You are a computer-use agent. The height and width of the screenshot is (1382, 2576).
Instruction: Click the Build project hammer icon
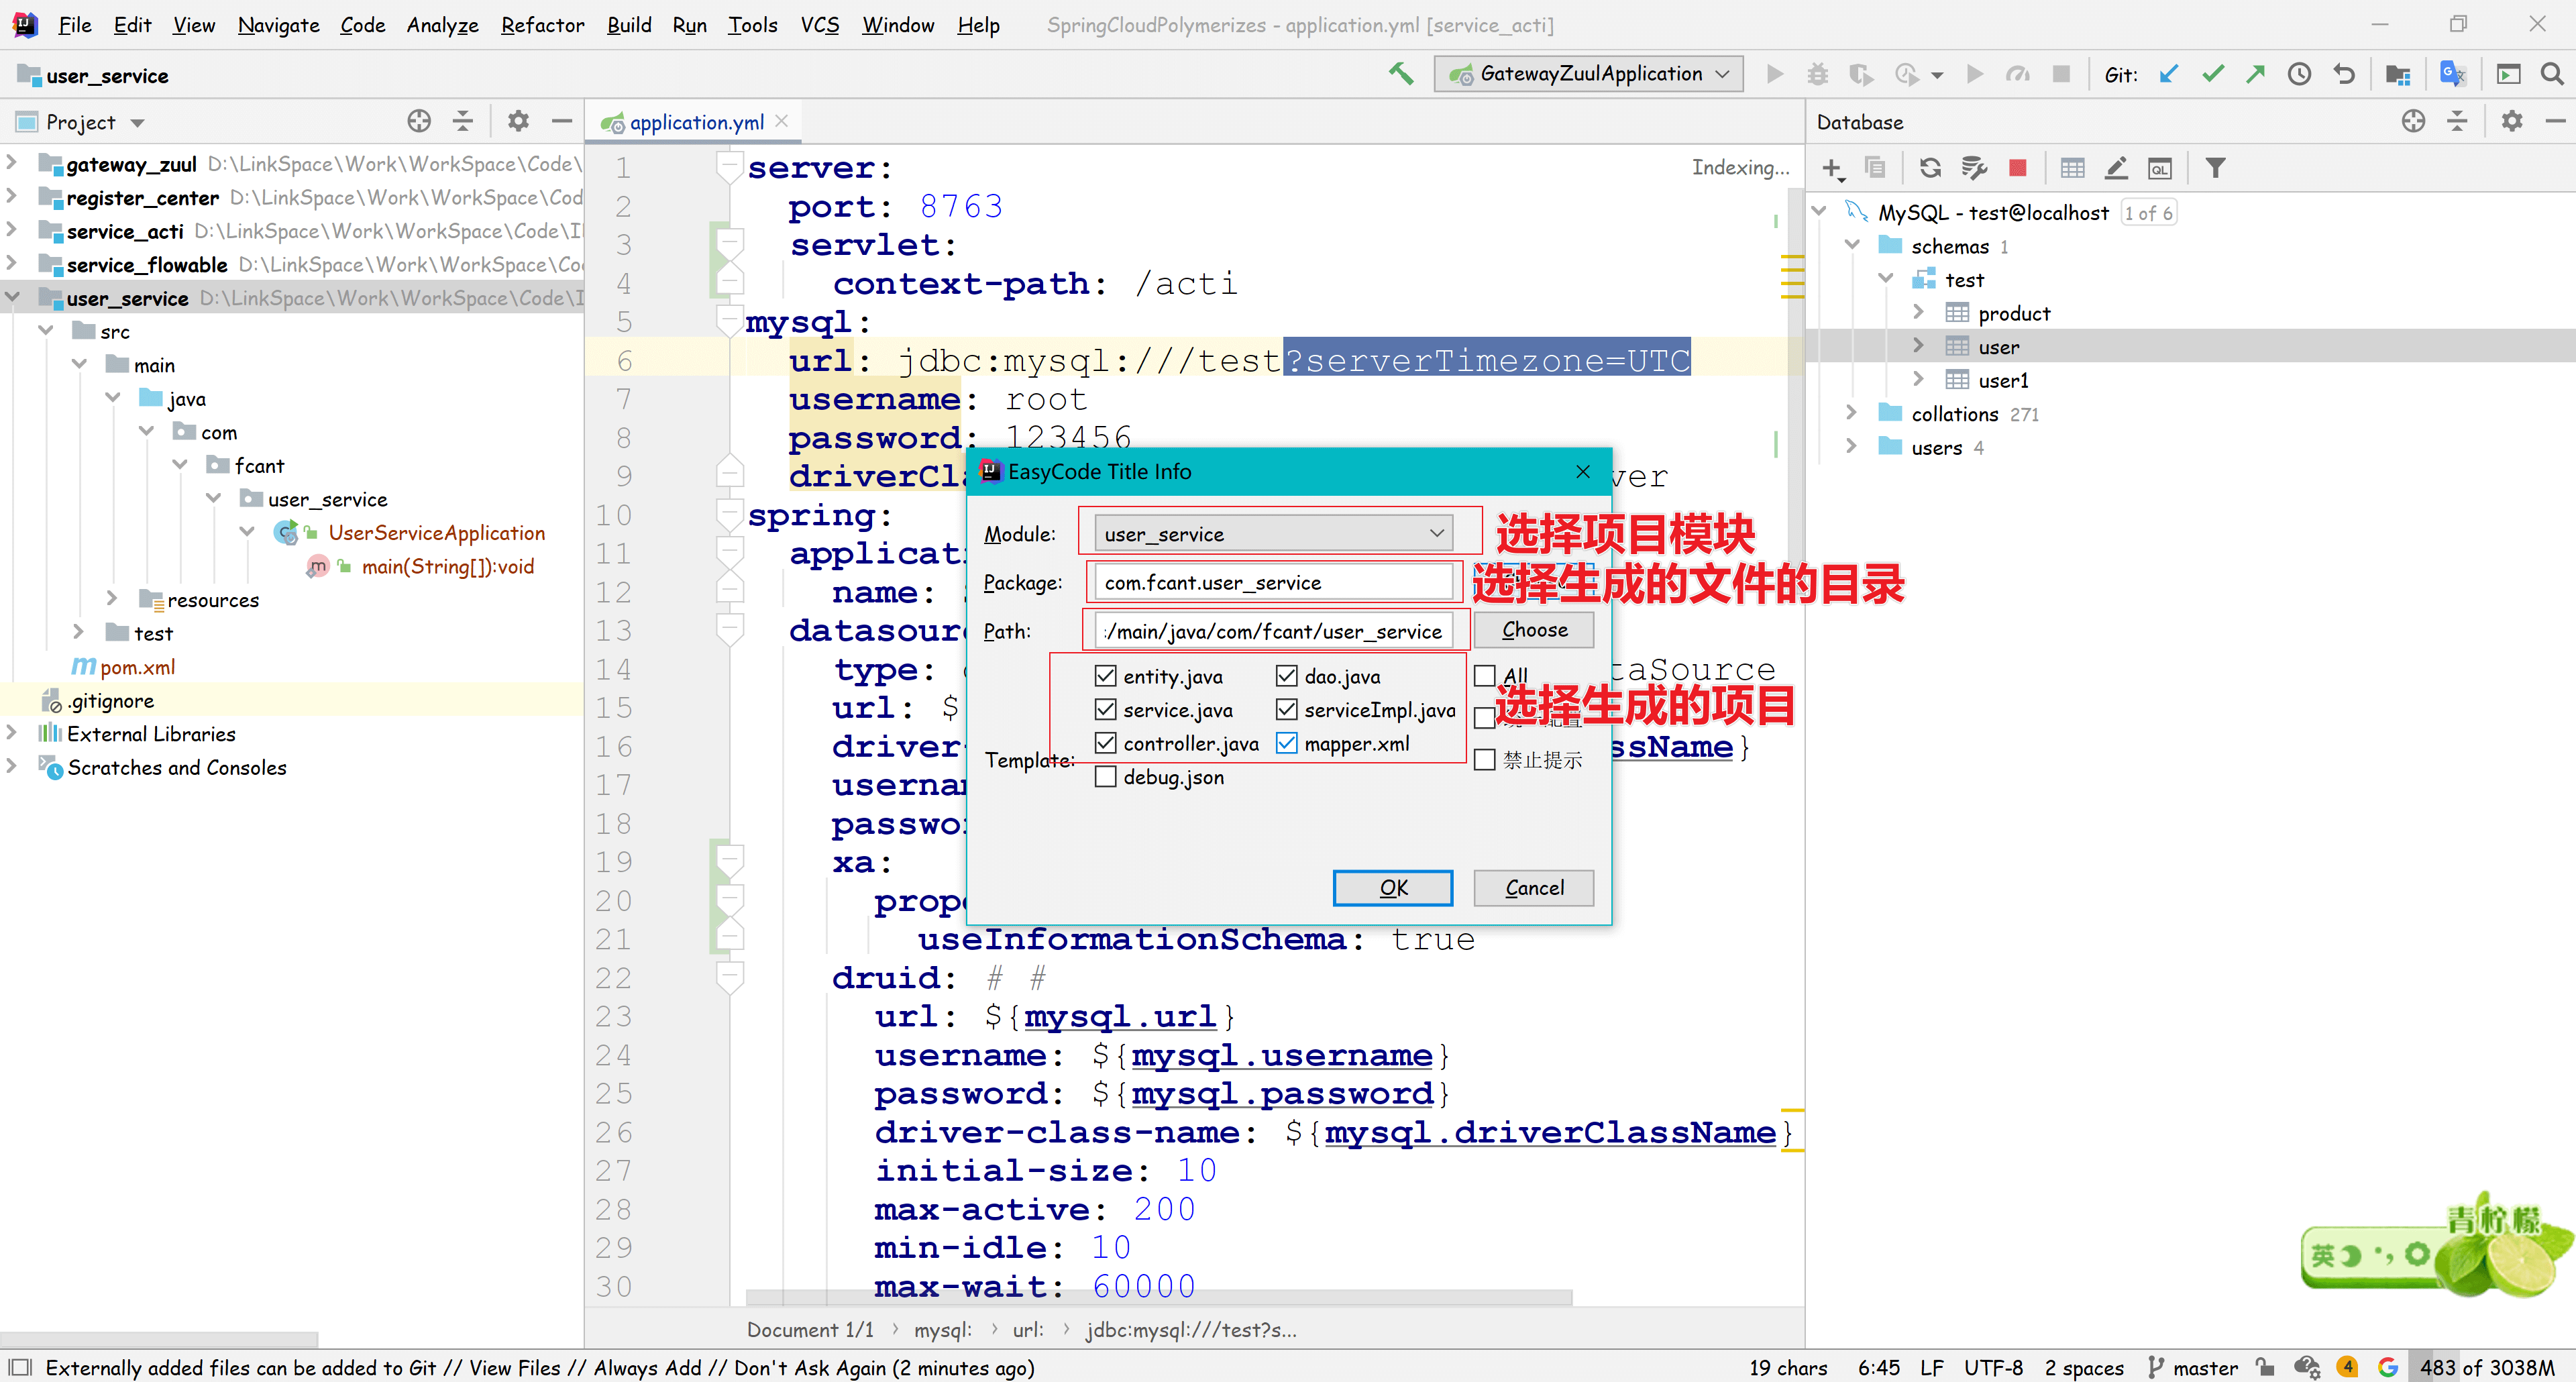click(x=1401, y=74)
